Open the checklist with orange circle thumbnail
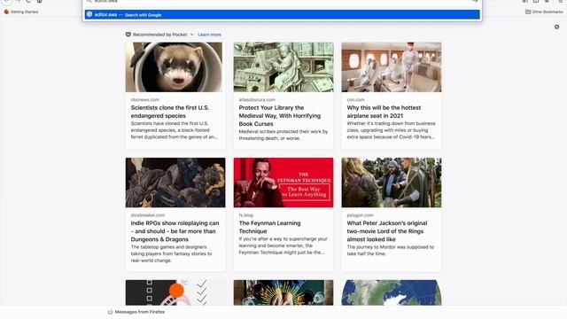The height and width of the screenshot is (319, 567). click(175, 292)
